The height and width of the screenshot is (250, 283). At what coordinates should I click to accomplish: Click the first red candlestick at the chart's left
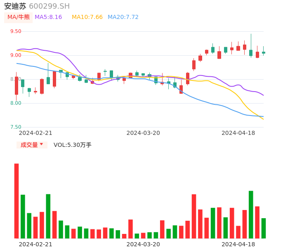pos(17,85)
